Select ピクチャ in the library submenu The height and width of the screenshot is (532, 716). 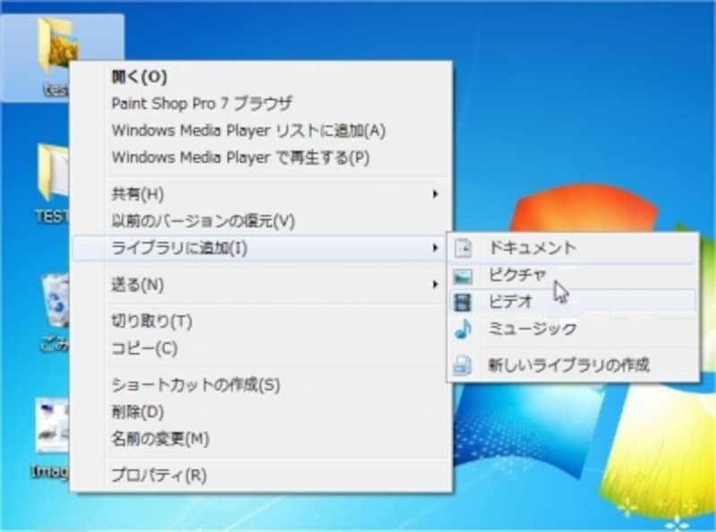tap(573, 276)
